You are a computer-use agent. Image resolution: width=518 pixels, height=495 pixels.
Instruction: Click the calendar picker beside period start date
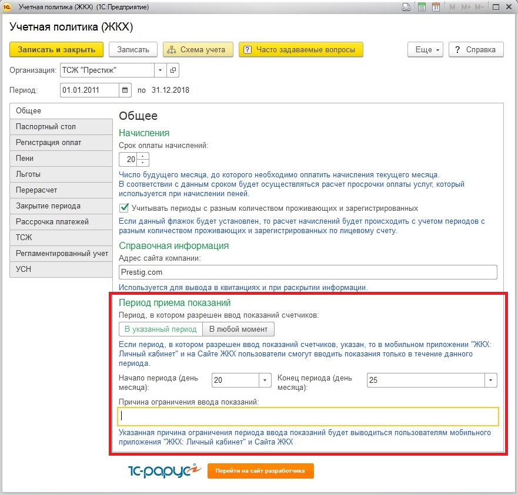pos(125,90)
